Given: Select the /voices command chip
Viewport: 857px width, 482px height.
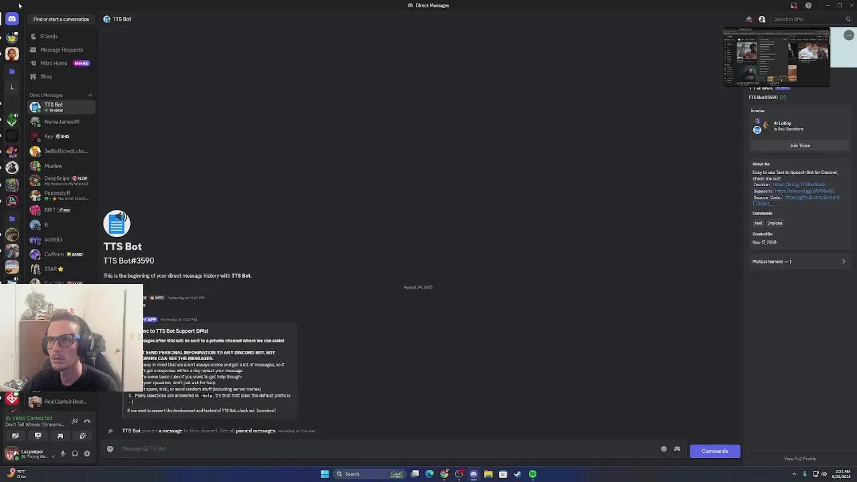Looking at the screenshot, I should point(775,223).
